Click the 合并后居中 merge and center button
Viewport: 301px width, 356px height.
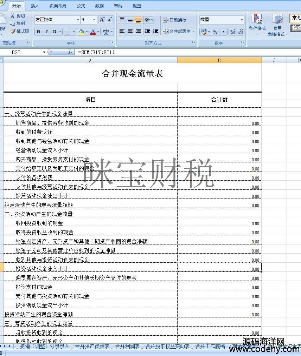[x=179, y=32]
